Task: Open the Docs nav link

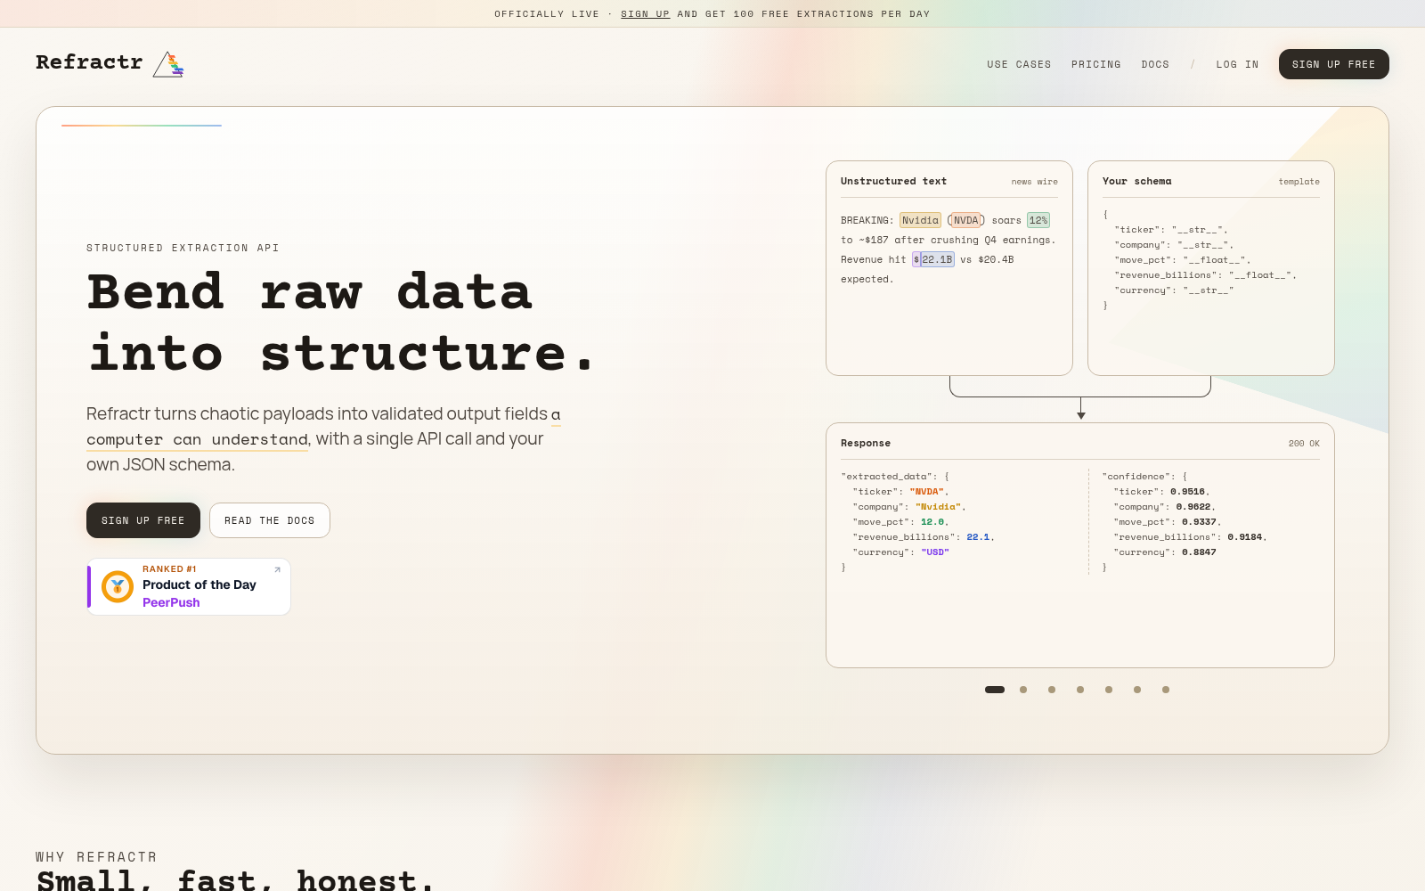Action: tap(1155, 64)
